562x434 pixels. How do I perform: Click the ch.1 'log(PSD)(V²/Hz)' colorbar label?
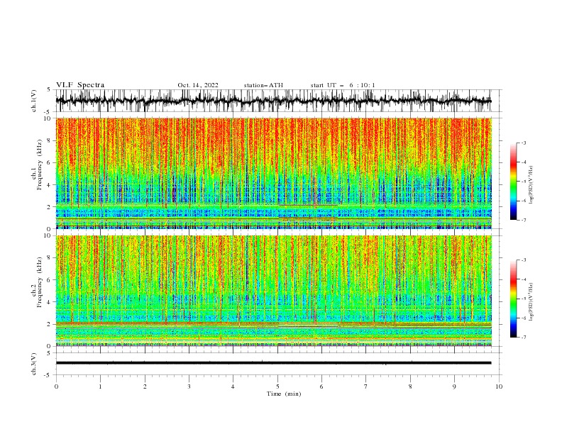click(531, 184)
